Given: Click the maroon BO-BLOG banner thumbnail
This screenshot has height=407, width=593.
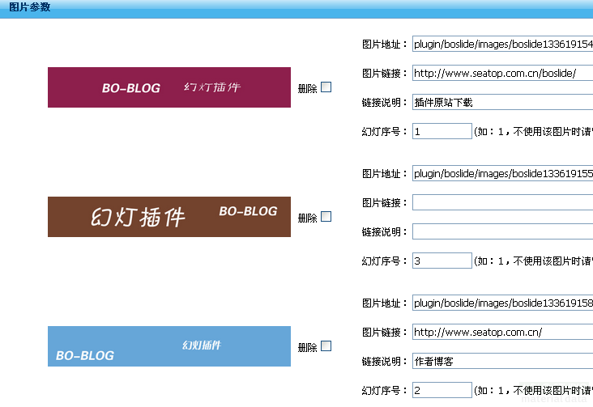Looking at the screenshot, I should (169, 87).
